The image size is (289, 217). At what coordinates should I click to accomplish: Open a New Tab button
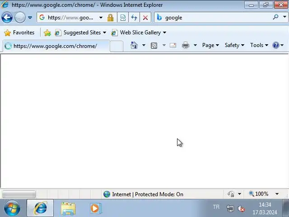[x=117, y=46]
